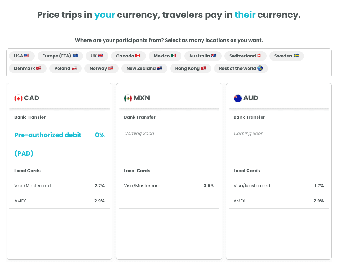337x269 pixels.
Task: Select Switzerland as participant location
Action: [x=245, y=56]
